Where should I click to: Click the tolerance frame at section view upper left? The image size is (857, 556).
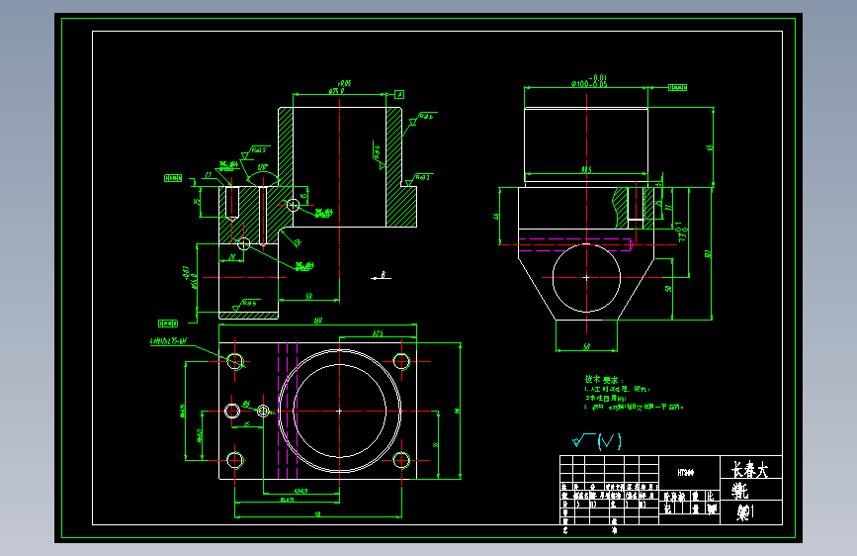[173, 178]
